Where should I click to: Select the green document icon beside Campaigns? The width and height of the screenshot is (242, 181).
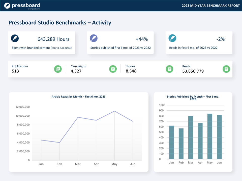(113, 69)
